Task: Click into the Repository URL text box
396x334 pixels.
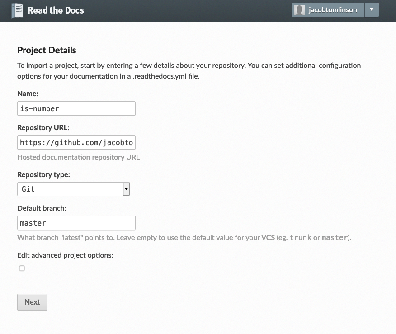Action: 76,143
